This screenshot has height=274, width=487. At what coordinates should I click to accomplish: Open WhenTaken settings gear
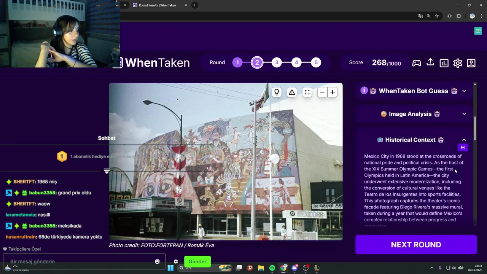pyautogui.click(x=458, y=63)
